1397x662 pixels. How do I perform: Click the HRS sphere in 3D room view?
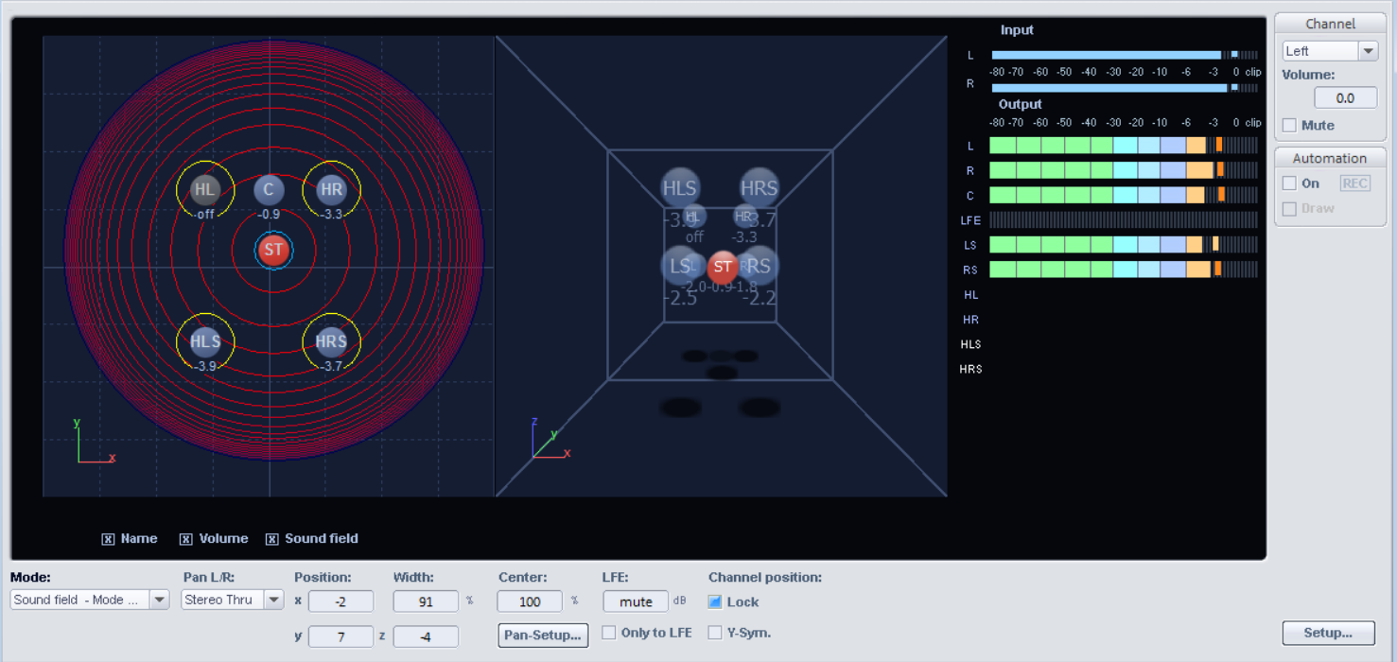tap(759, 188)
